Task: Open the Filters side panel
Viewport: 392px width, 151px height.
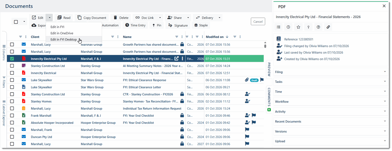Action: point(4,82)
